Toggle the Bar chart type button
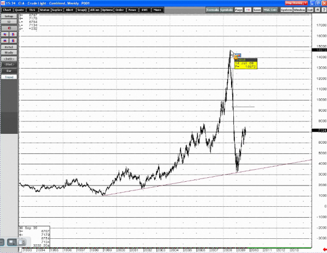This screenshot has width=327, height=253. pyautogui.click(x=9, y=71)
